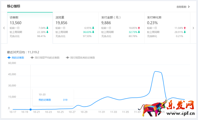The height and width of the screenshot is (120, 198).
Task: Click green down arrow beside 7.04%
Action: 47,28
